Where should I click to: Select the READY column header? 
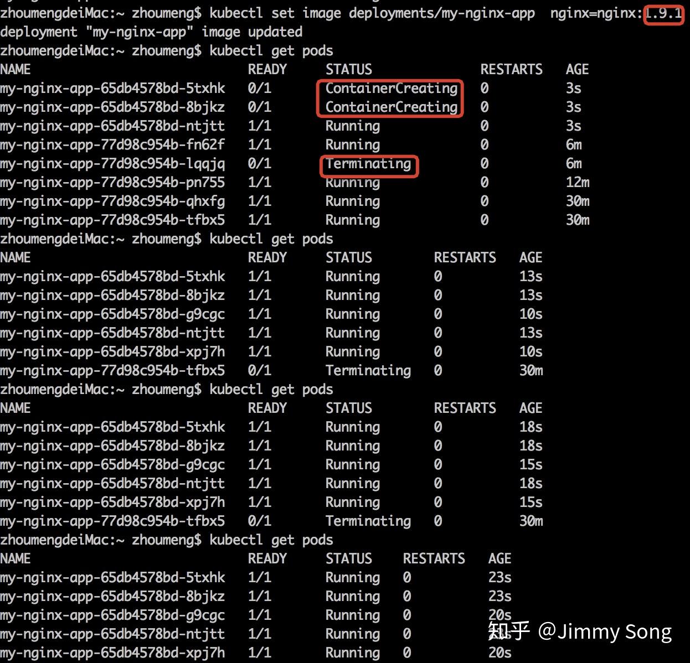pyautogui.click(x=267, y=69)
